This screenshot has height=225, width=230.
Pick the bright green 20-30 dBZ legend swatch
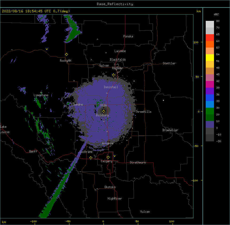click(x=210, y=111)
